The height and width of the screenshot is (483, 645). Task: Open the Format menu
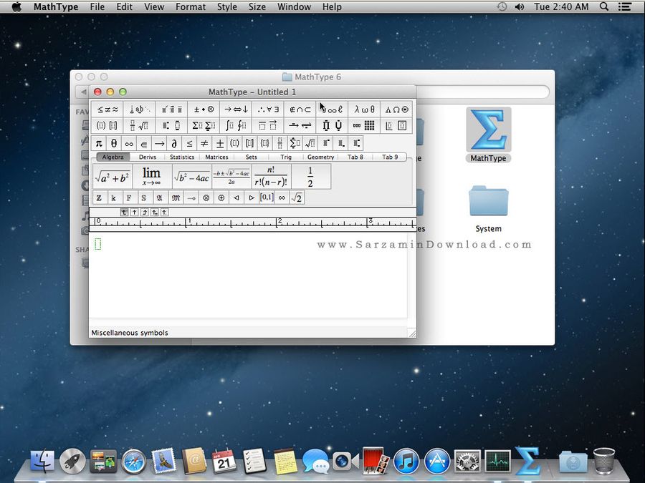[x=191, y=6]
